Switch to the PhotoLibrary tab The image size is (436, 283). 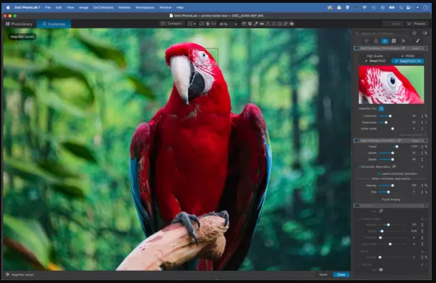click(x=19, y=24)
